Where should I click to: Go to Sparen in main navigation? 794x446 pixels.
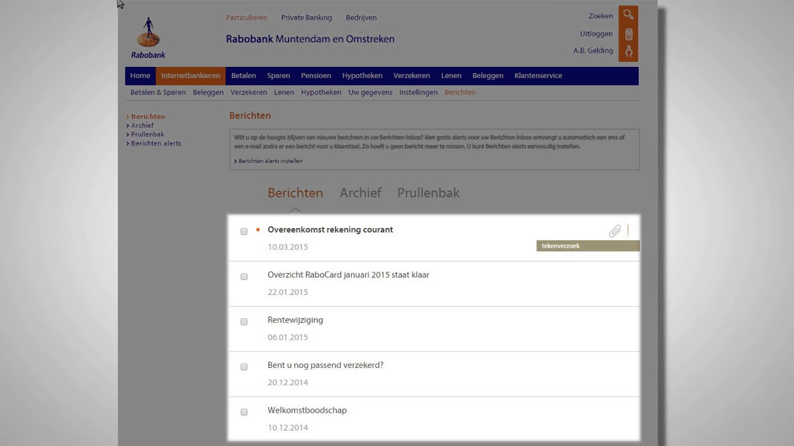click(x=279, y=76)
